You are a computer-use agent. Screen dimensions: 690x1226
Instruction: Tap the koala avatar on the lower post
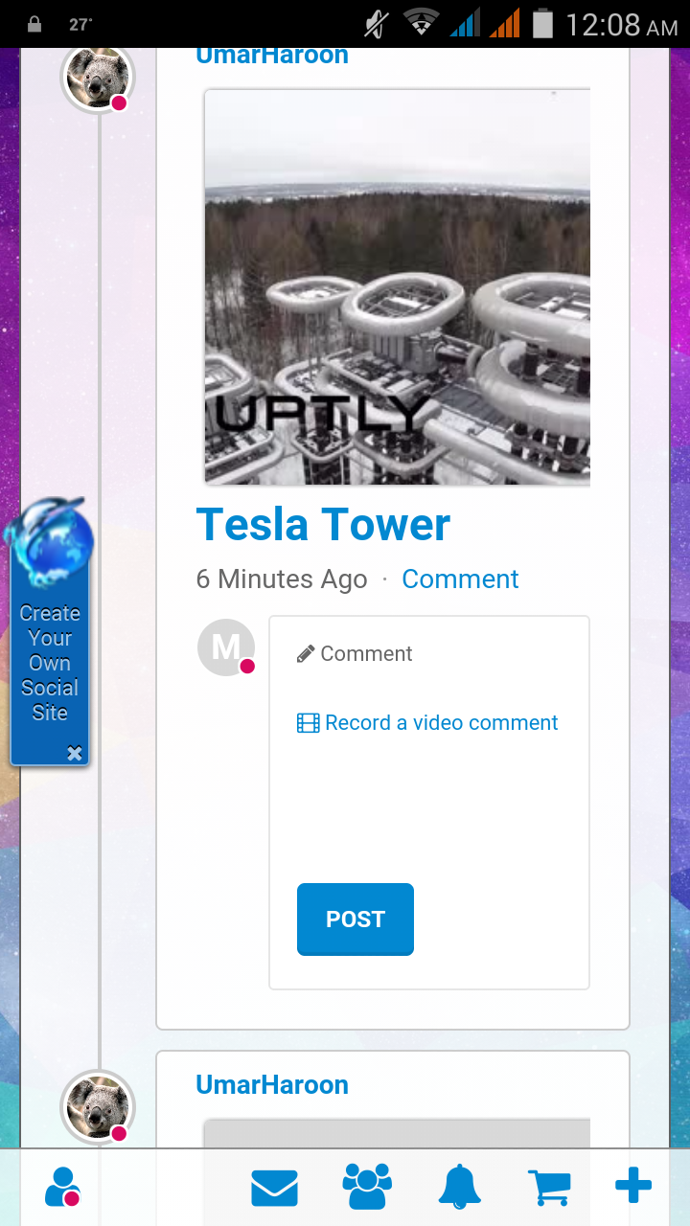click(98, 1106)
